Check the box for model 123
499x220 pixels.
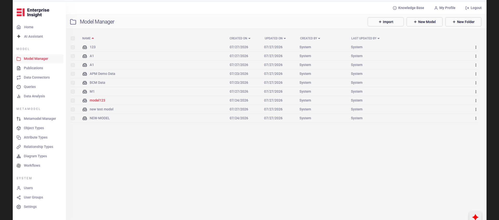click(73, 47)
